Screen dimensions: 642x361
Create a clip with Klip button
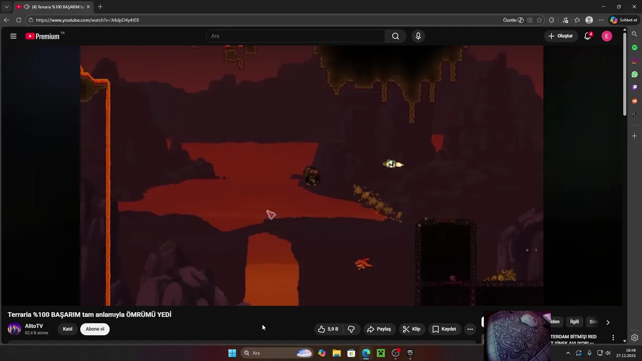click(411, 329)
